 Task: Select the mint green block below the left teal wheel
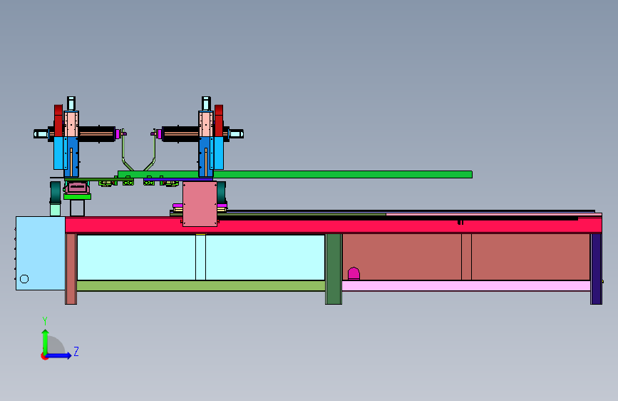point(55,210)
